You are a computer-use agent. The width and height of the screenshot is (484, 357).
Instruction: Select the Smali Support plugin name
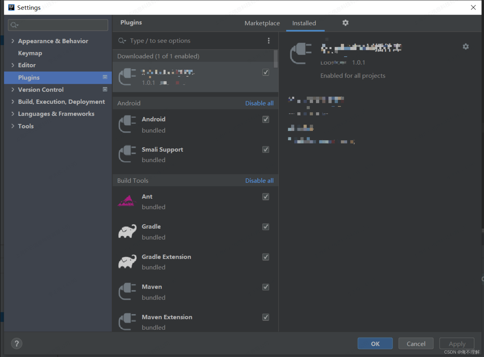(x=162, y=149)
